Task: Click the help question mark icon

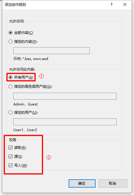Action: (x=112, y=5)
